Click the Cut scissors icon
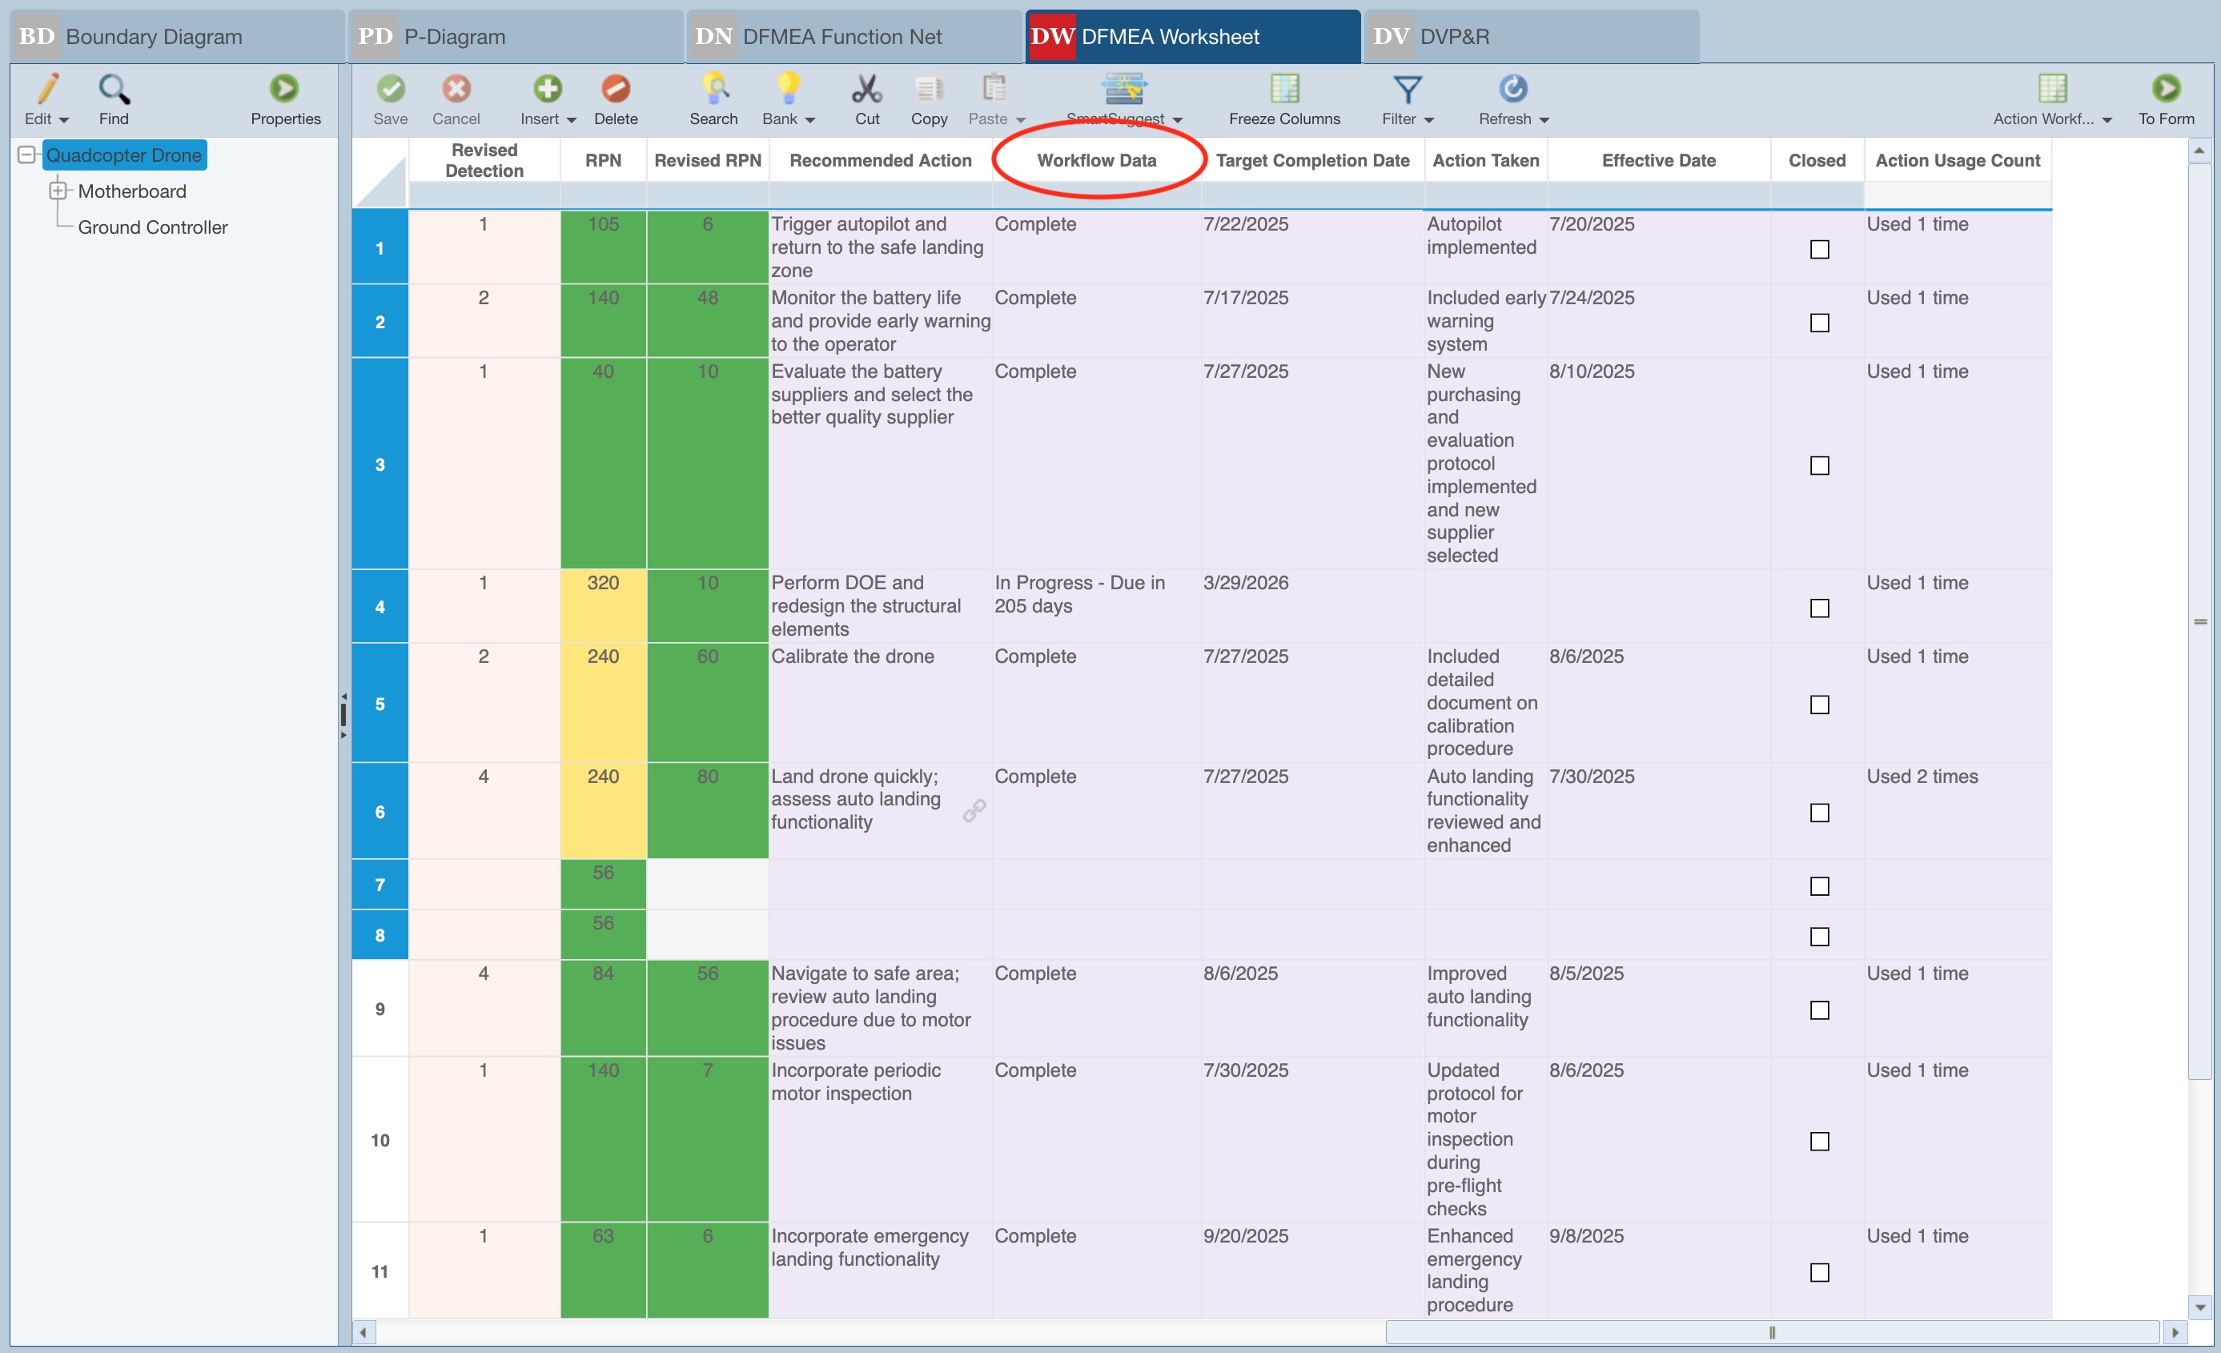Image resolution: width=2221 pixels, height=1353 pixels. tap(866, 89)
